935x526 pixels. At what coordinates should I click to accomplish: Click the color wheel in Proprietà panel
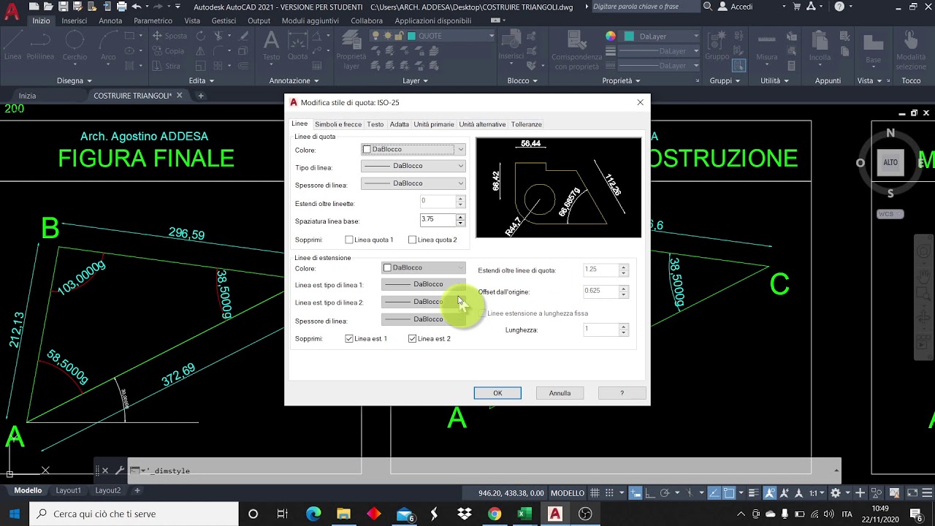click(611, 36)
